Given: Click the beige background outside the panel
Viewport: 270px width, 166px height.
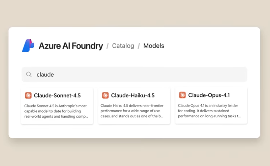Looking at the screenshot, I should click(x=135, y=153).
